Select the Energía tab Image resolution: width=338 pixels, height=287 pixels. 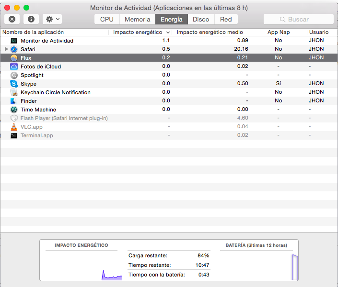(172, 19)
